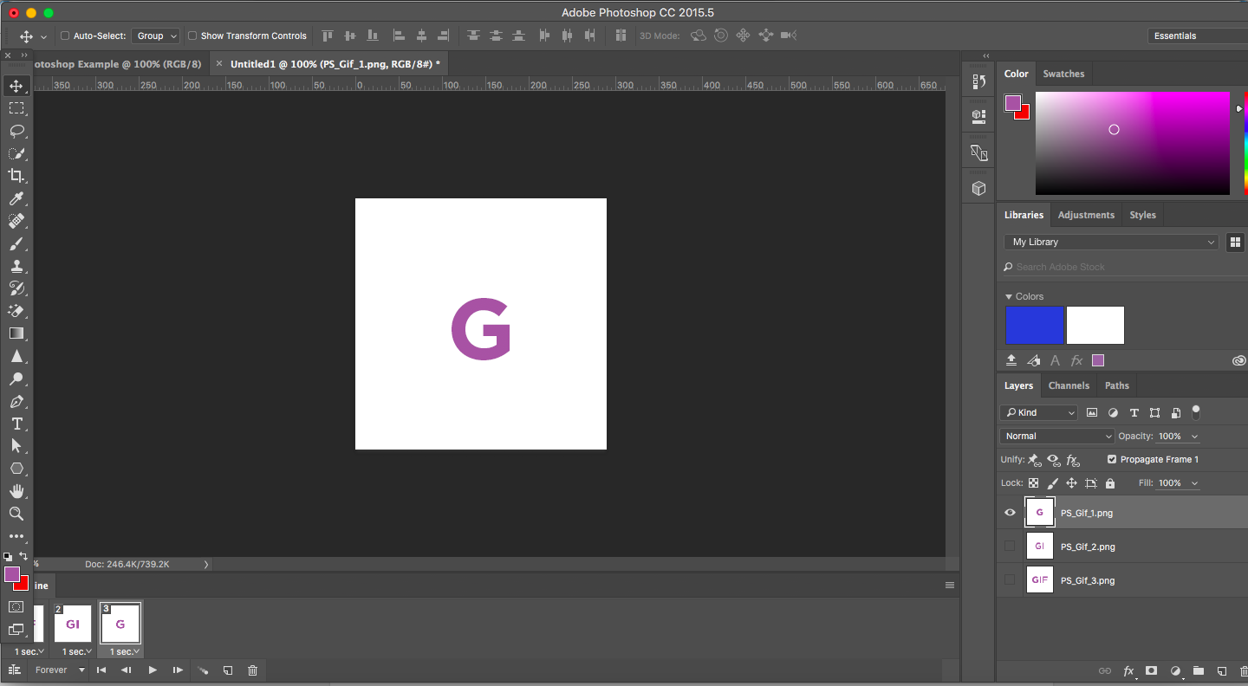Click the purple foreground color in Color panel
Screen dimensions: 1248x686
point(1013,103)
